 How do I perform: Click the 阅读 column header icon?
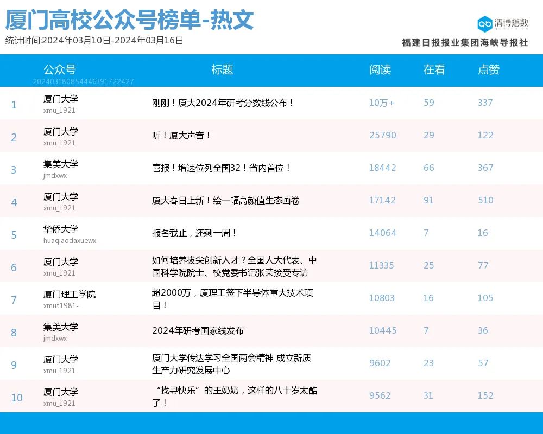point(381,70)
